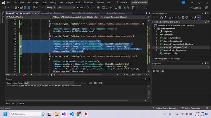Click Pending Changes Filter clock icon
This screenshot has height=118, width=211.
(170, 17)
